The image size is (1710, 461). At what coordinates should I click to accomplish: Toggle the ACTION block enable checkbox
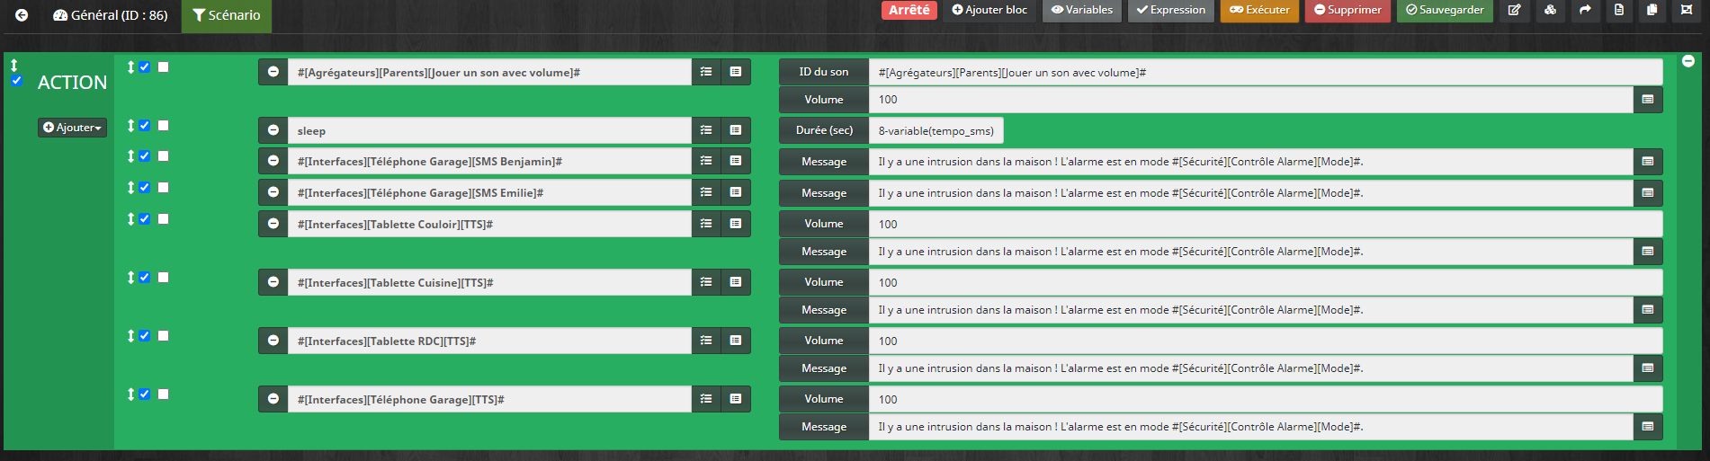tap(16, 81)
